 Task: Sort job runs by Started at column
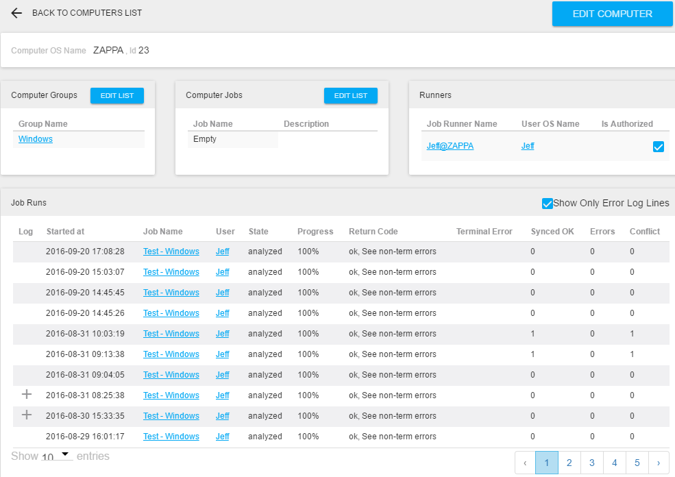[65, 232]
